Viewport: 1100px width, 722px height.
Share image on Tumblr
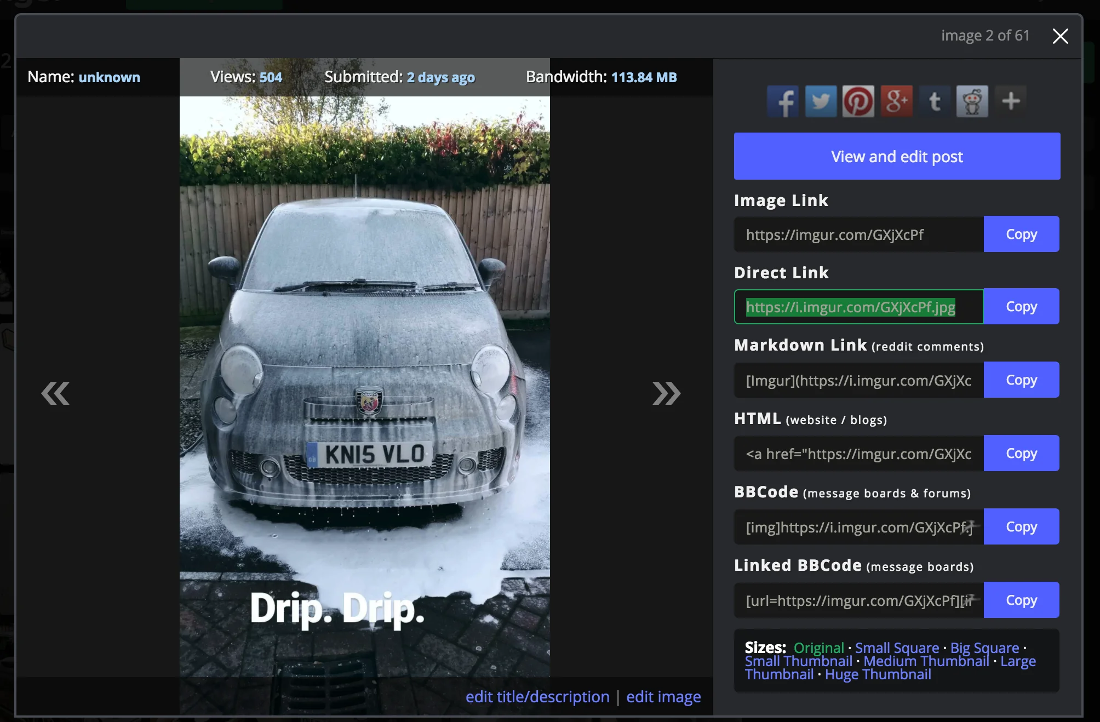point(935,101)
